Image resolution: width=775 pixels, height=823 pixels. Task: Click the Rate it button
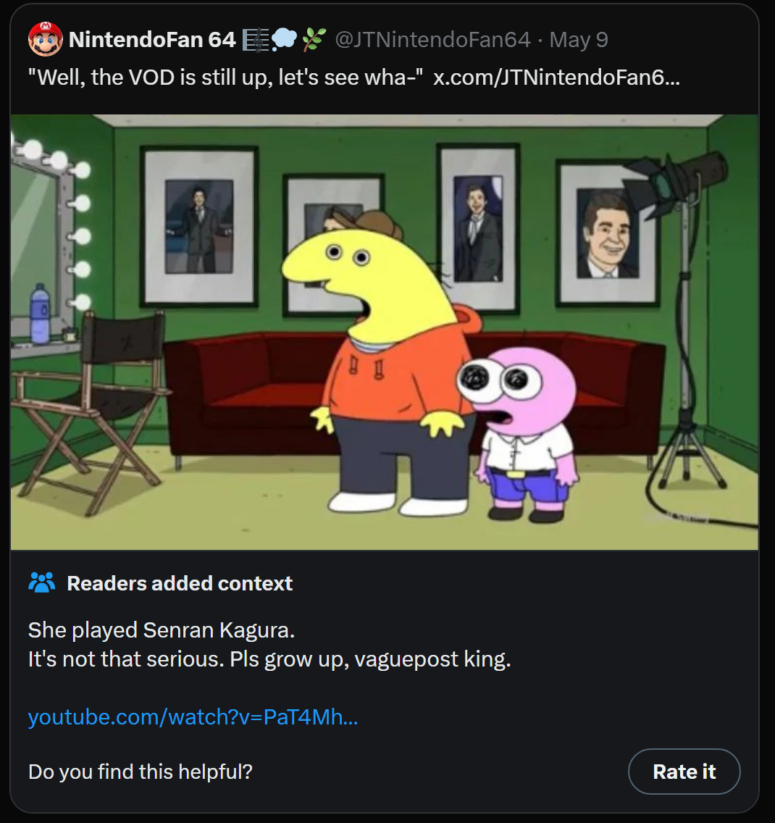click(x=684, y=772)
